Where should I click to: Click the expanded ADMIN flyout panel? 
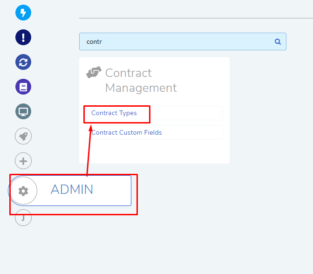(70, 191)
